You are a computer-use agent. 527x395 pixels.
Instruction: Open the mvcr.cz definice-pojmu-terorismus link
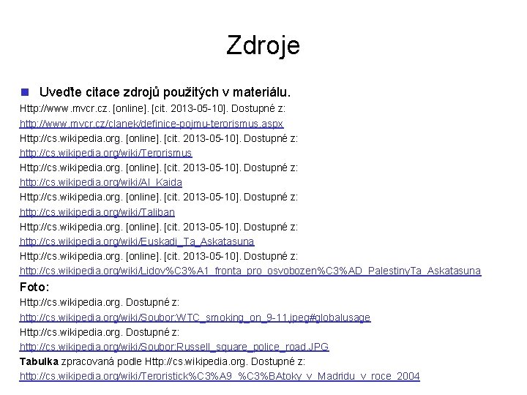click(x=152, y=124)
